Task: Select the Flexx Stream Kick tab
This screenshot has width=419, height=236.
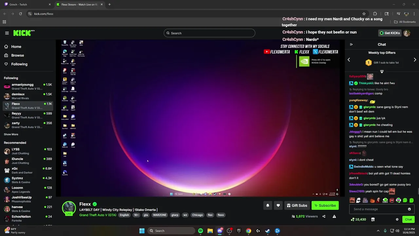Action: pos(80,5)
